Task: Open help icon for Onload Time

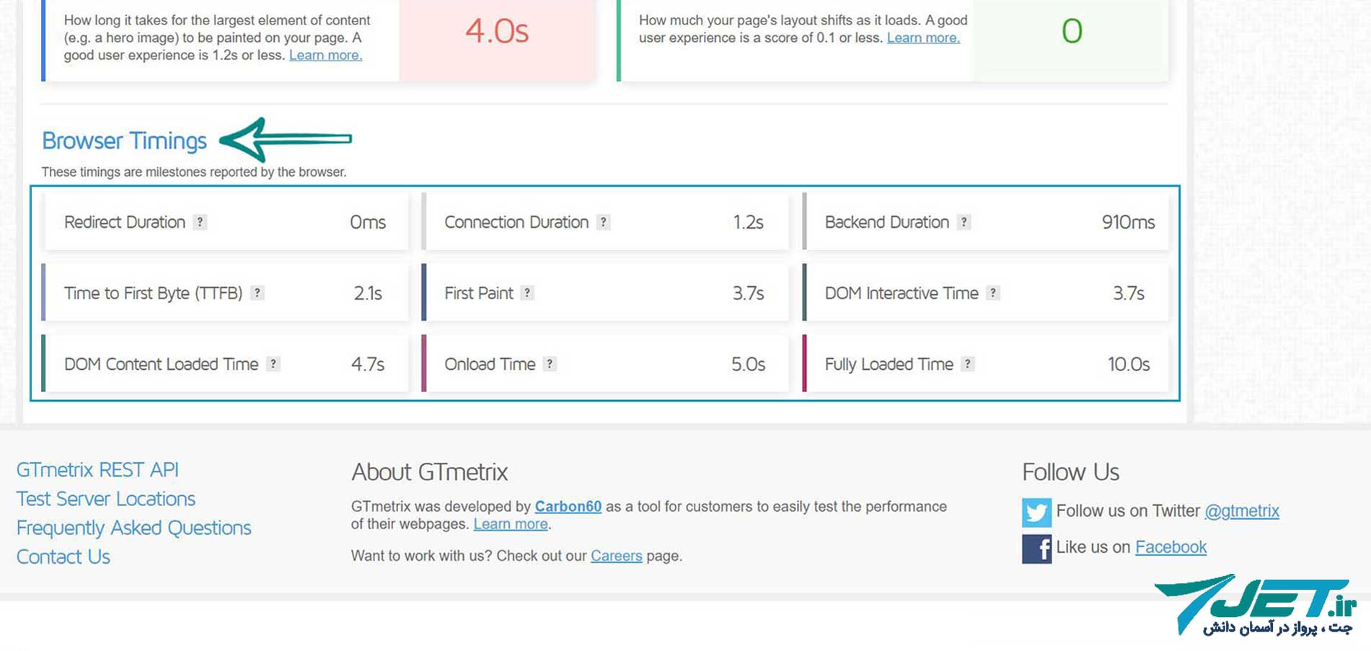Action: point(550,364)
